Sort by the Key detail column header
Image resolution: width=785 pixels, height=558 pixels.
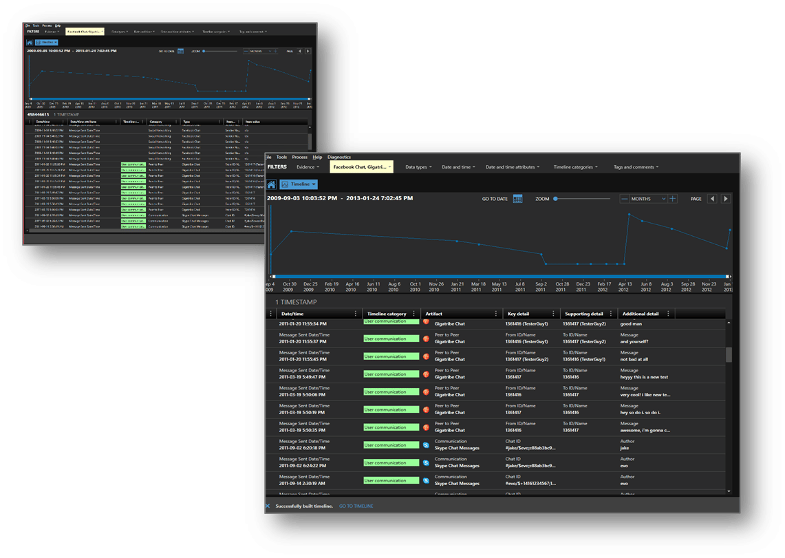tap(518, 314)
